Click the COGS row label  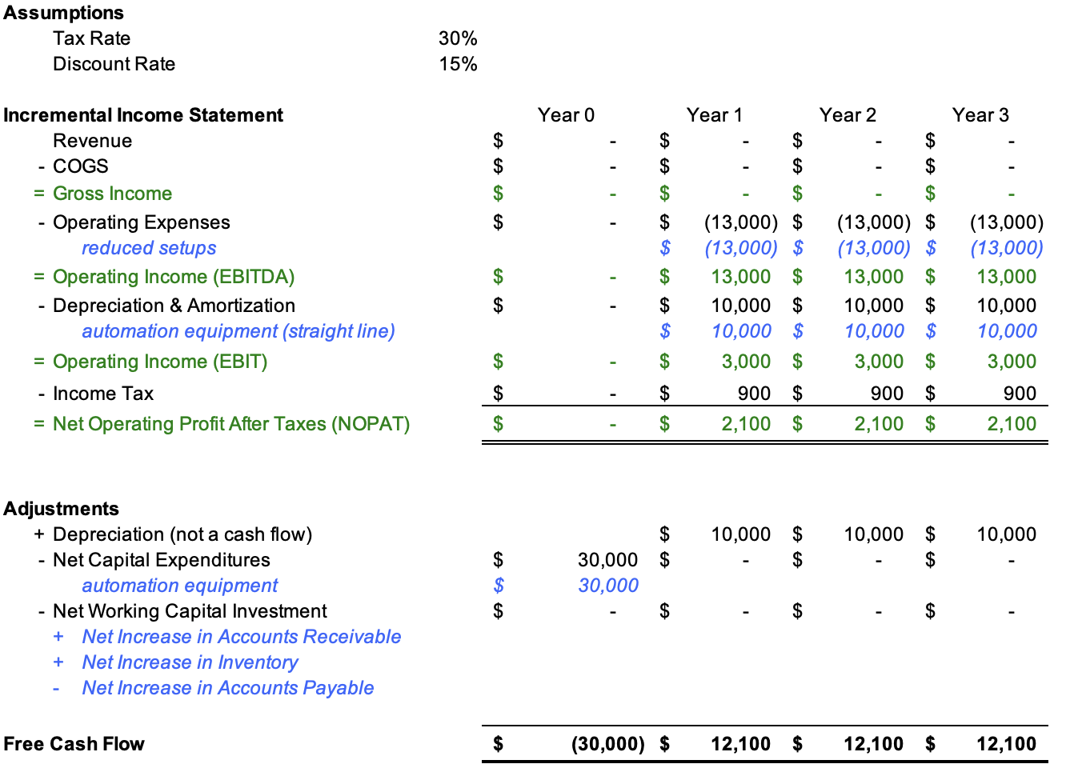click(x=82, y=166)
